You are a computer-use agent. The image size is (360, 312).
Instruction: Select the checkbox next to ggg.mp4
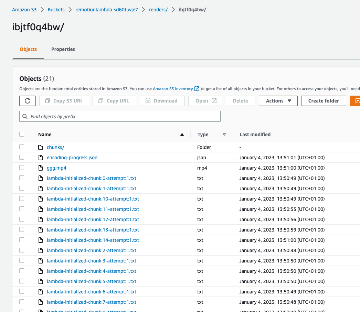coord(22,168)
